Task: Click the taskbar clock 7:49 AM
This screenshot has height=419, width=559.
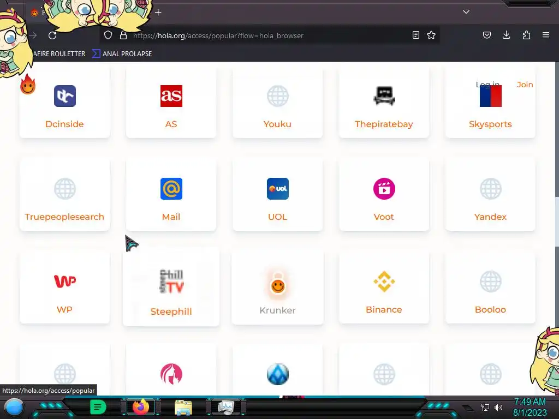Action: [530, 402]
